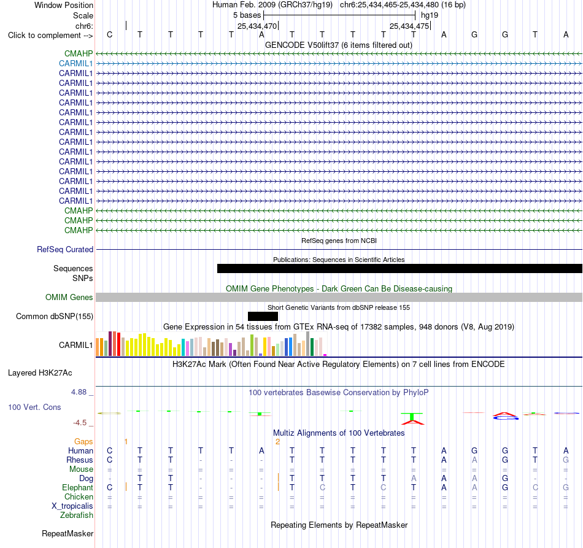The height and width of the screenshot is (548, 583).
Task: Click the '100 Vert. Cons' label
Action: click(x=34, y=407)
